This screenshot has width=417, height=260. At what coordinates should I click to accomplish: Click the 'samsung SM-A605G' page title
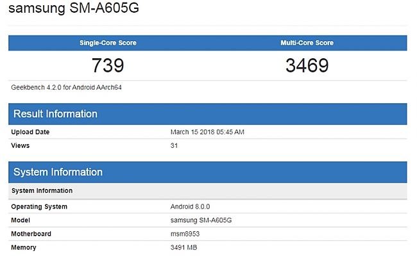click(74, 8)
